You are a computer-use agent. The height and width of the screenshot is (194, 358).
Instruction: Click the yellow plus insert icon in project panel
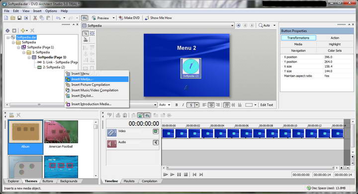pos(23,30)
